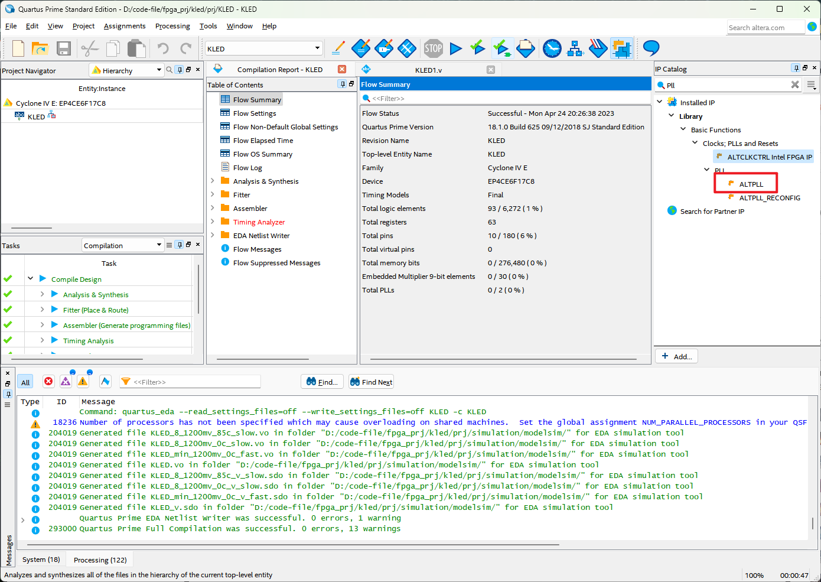The height and width of the screenshot is (582, 821).
Task: Show critical warning messages filter icon
Action: (66, 382)
